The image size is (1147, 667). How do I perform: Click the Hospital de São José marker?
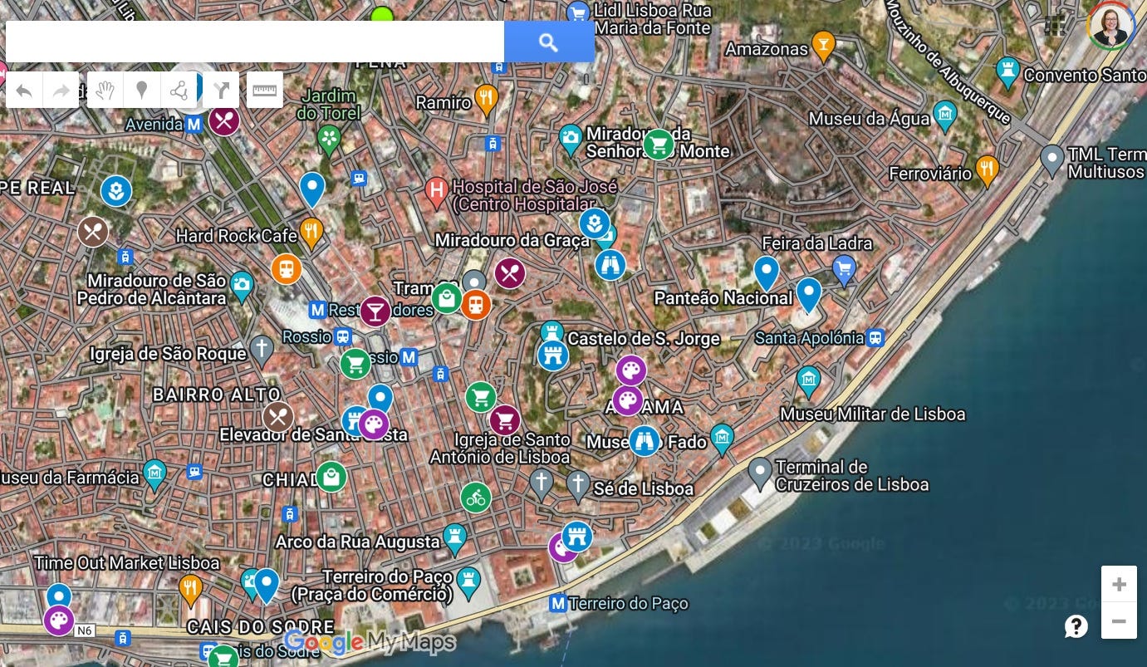tap(437, 192)
